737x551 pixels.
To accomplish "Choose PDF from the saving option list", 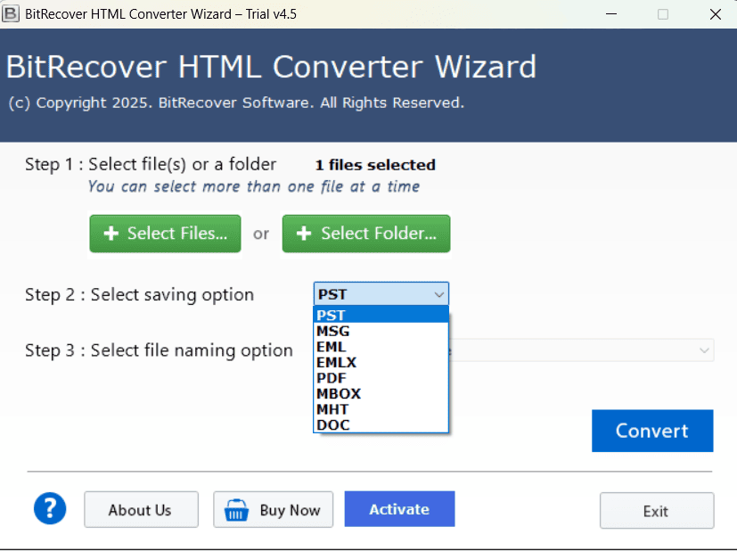I will click(x=381, y=378).
